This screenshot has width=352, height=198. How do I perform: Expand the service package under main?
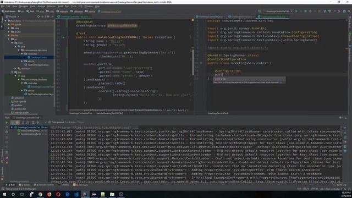[x=22, y=61]
